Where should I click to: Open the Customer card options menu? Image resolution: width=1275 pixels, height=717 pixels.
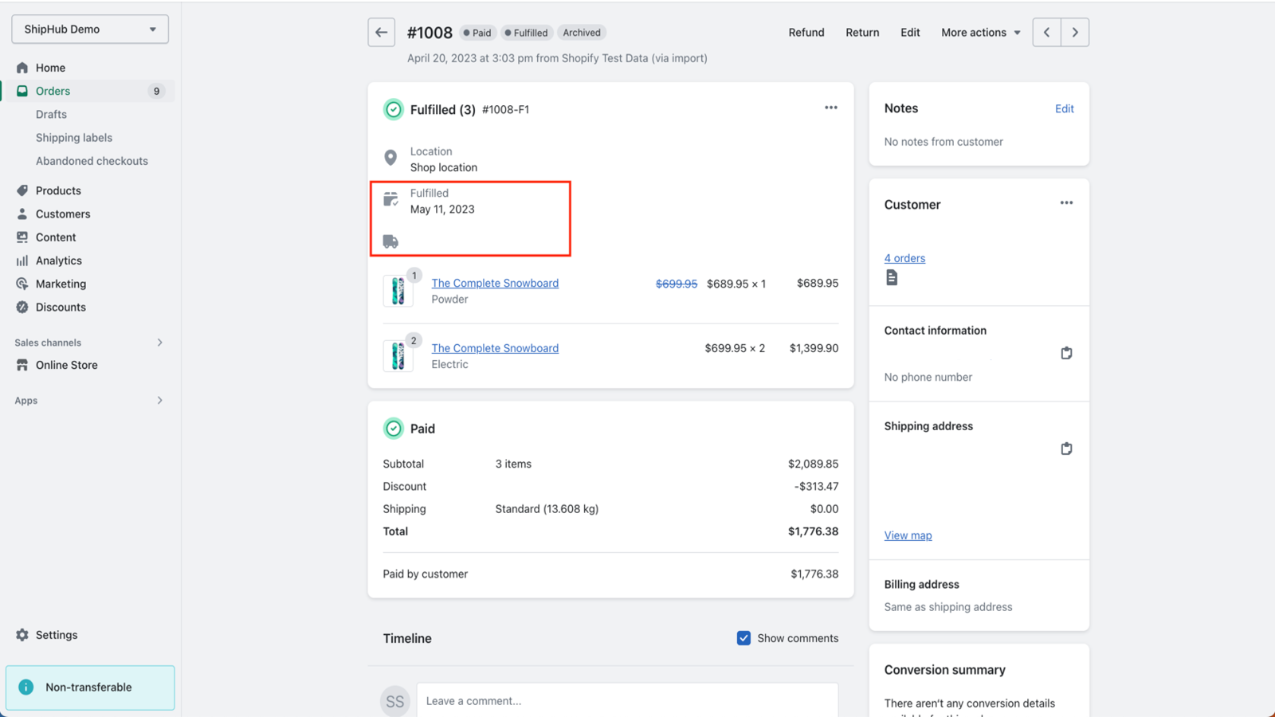pos(1066,202)
